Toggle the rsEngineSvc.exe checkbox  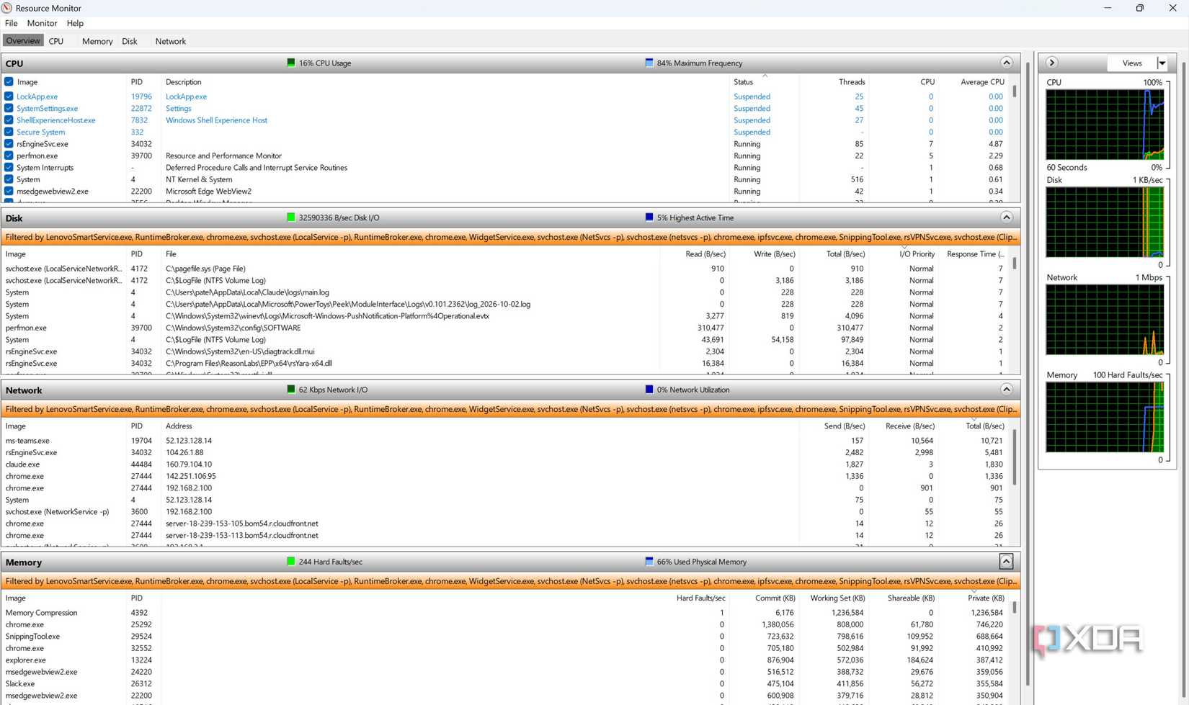tap(9, 144)
